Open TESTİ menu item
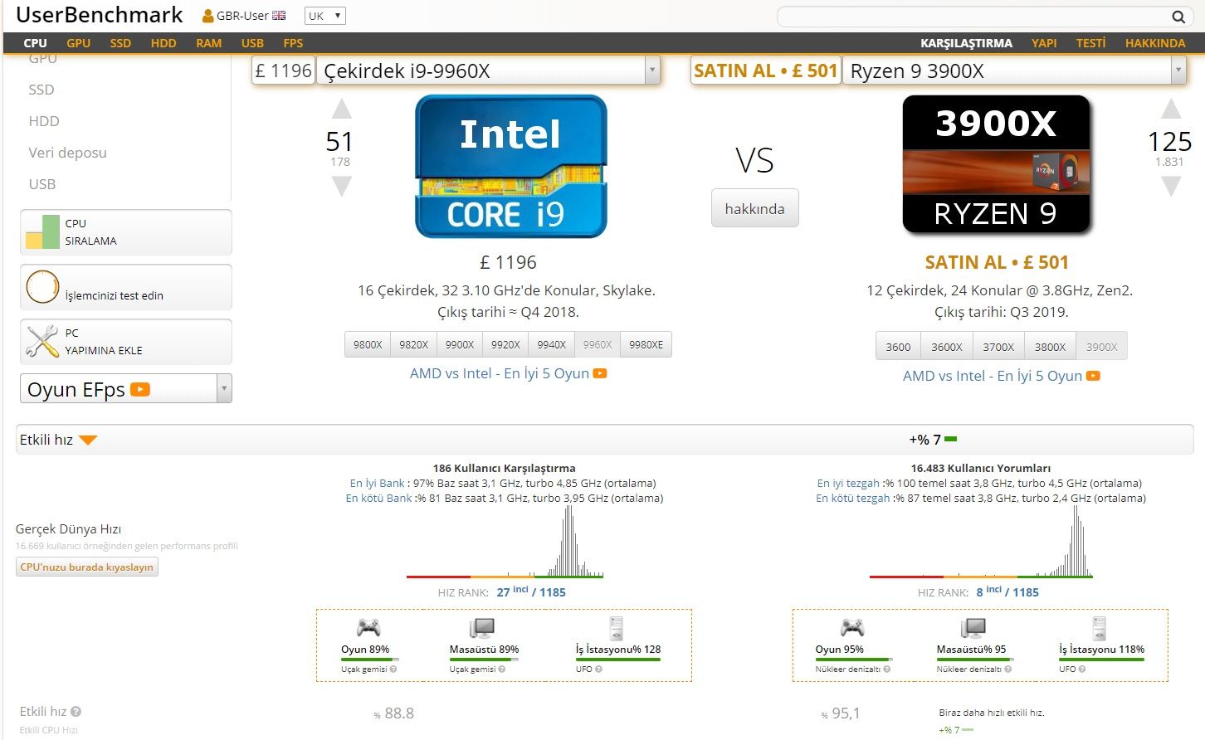Screen dimensions: 1205x740 click(1090, 43)
